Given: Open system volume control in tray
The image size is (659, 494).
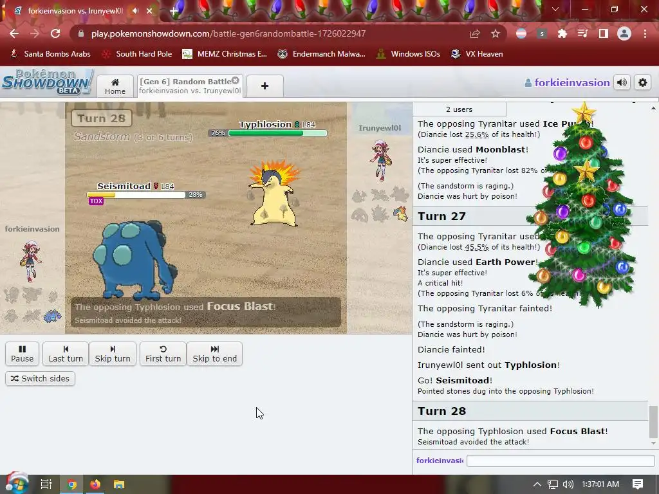Looking at the screenshot, I should click(568, 484).
